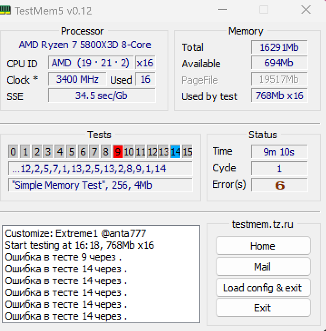The width and height of the screenshot is (326, 331).
Task: Select test box number 15
Action: pos(187,151)
